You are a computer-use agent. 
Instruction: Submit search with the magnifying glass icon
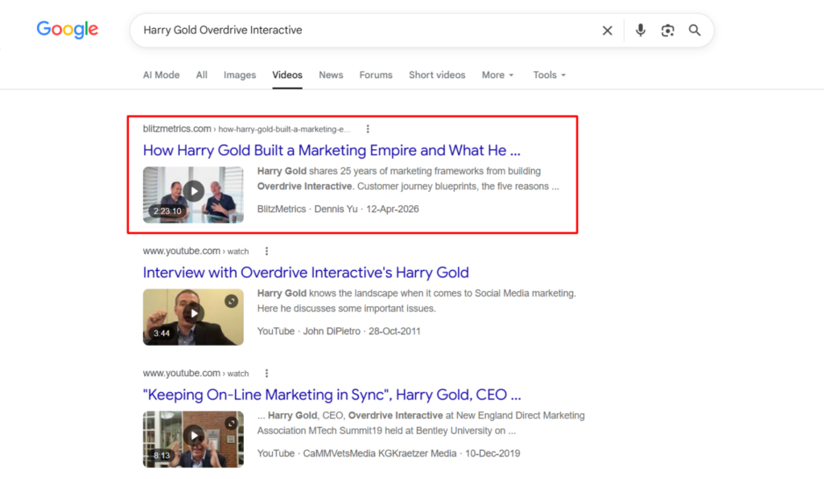(694, 31)
